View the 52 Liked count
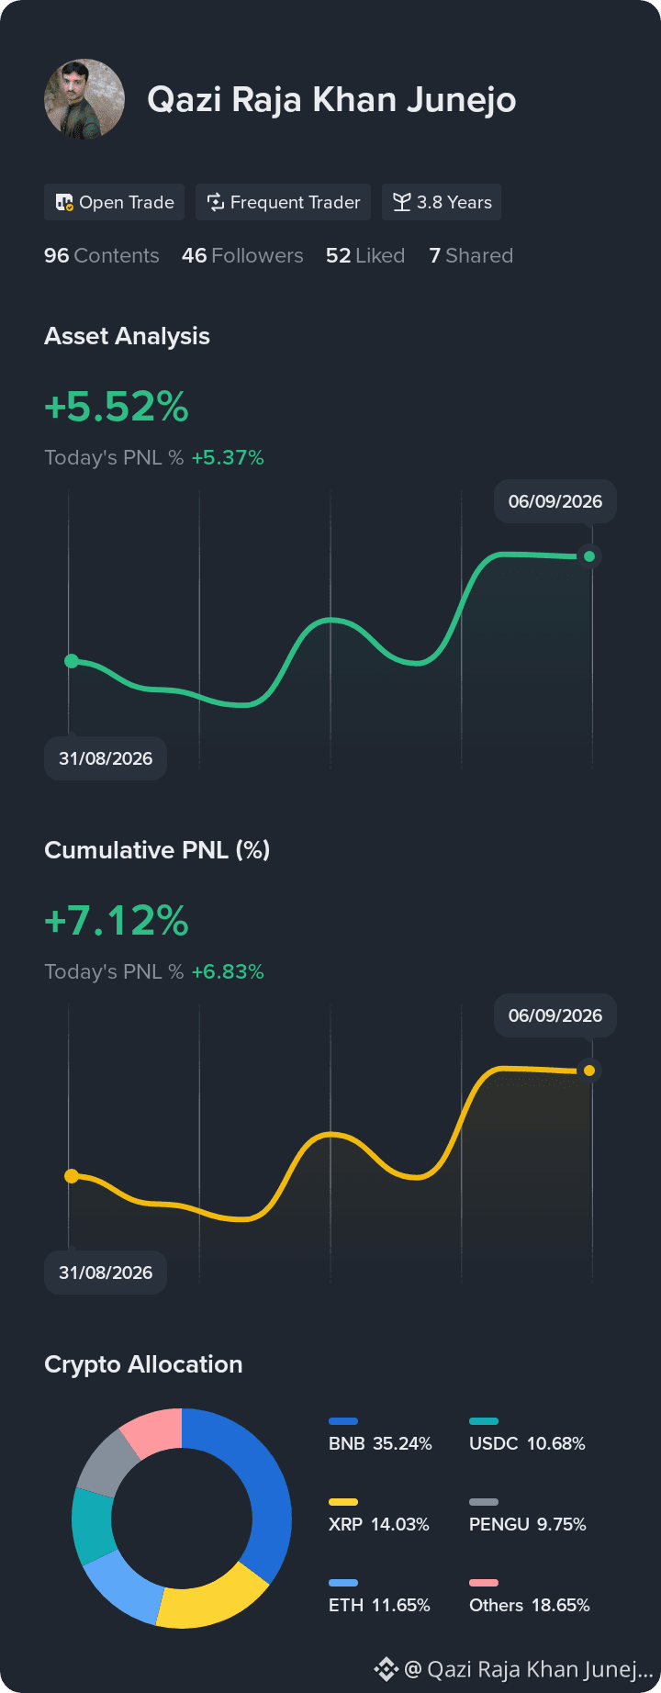The width and height of the screenshot is (661, 1693). pos(365,255)
